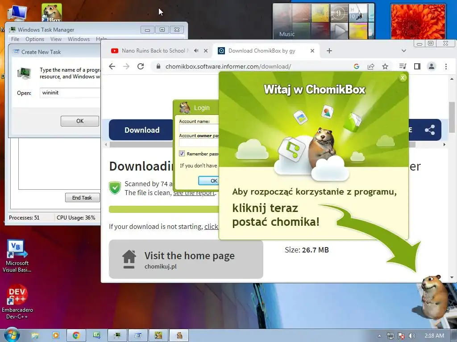Reload the ChomikBox download page

pyautogui.click(x=141, y=66)
